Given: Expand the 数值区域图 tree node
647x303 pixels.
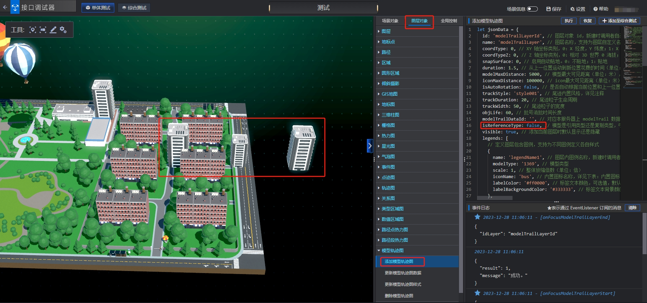Looking at the screenshot, I should tap(417, 219).
